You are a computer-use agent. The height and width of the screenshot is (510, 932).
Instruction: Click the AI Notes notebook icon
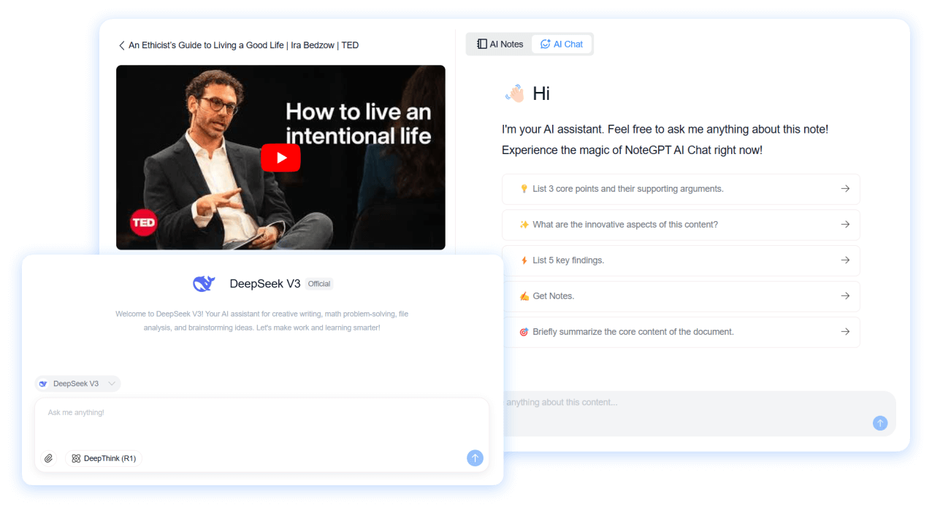pyautogui.click(x=481, y=44)
